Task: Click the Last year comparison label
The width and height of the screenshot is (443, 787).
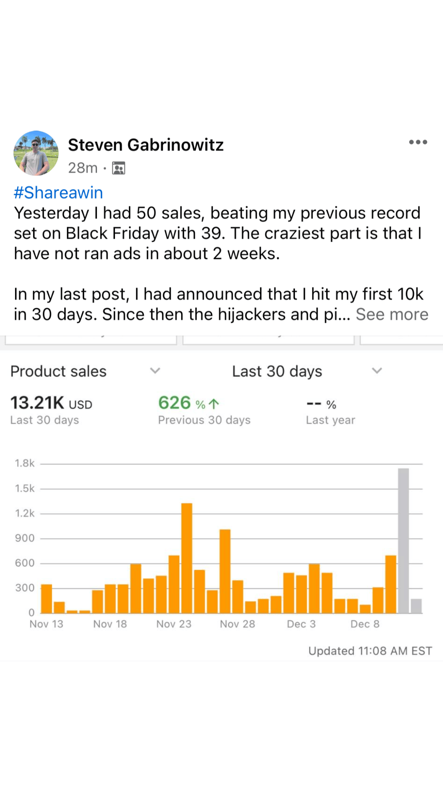Action: pos(330,420)
